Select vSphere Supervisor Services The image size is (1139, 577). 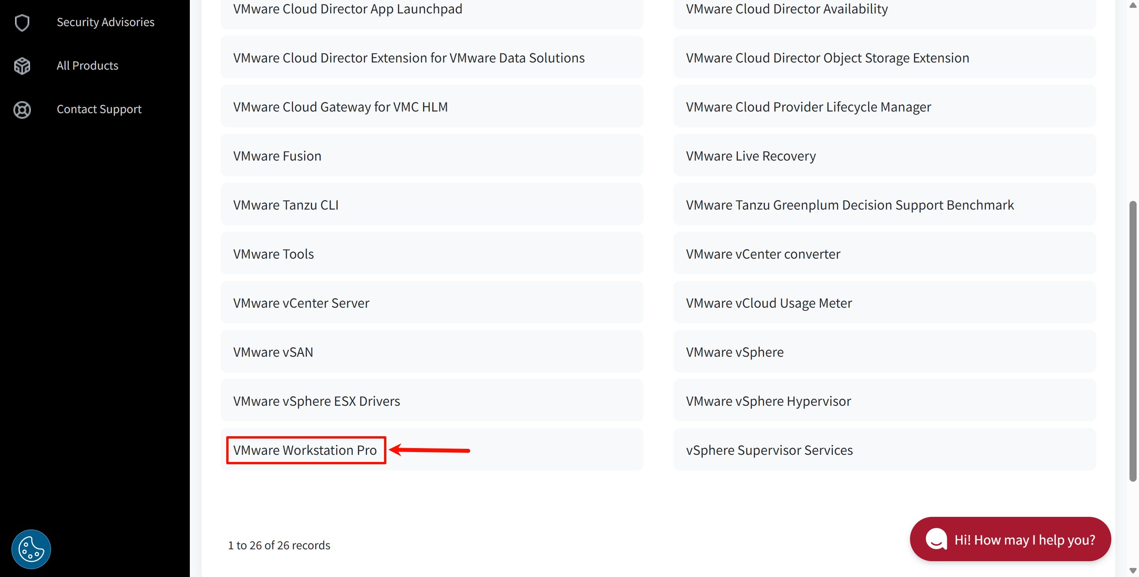coord(769,450)
